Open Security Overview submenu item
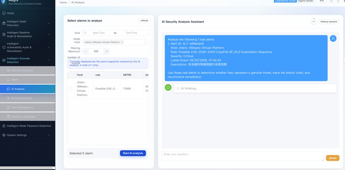 click(27, 70)
